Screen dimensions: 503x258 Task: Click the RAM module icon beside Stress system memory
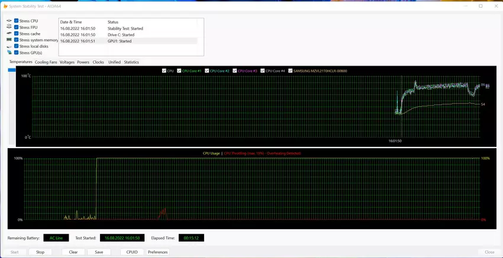click(x=9, y=40)
